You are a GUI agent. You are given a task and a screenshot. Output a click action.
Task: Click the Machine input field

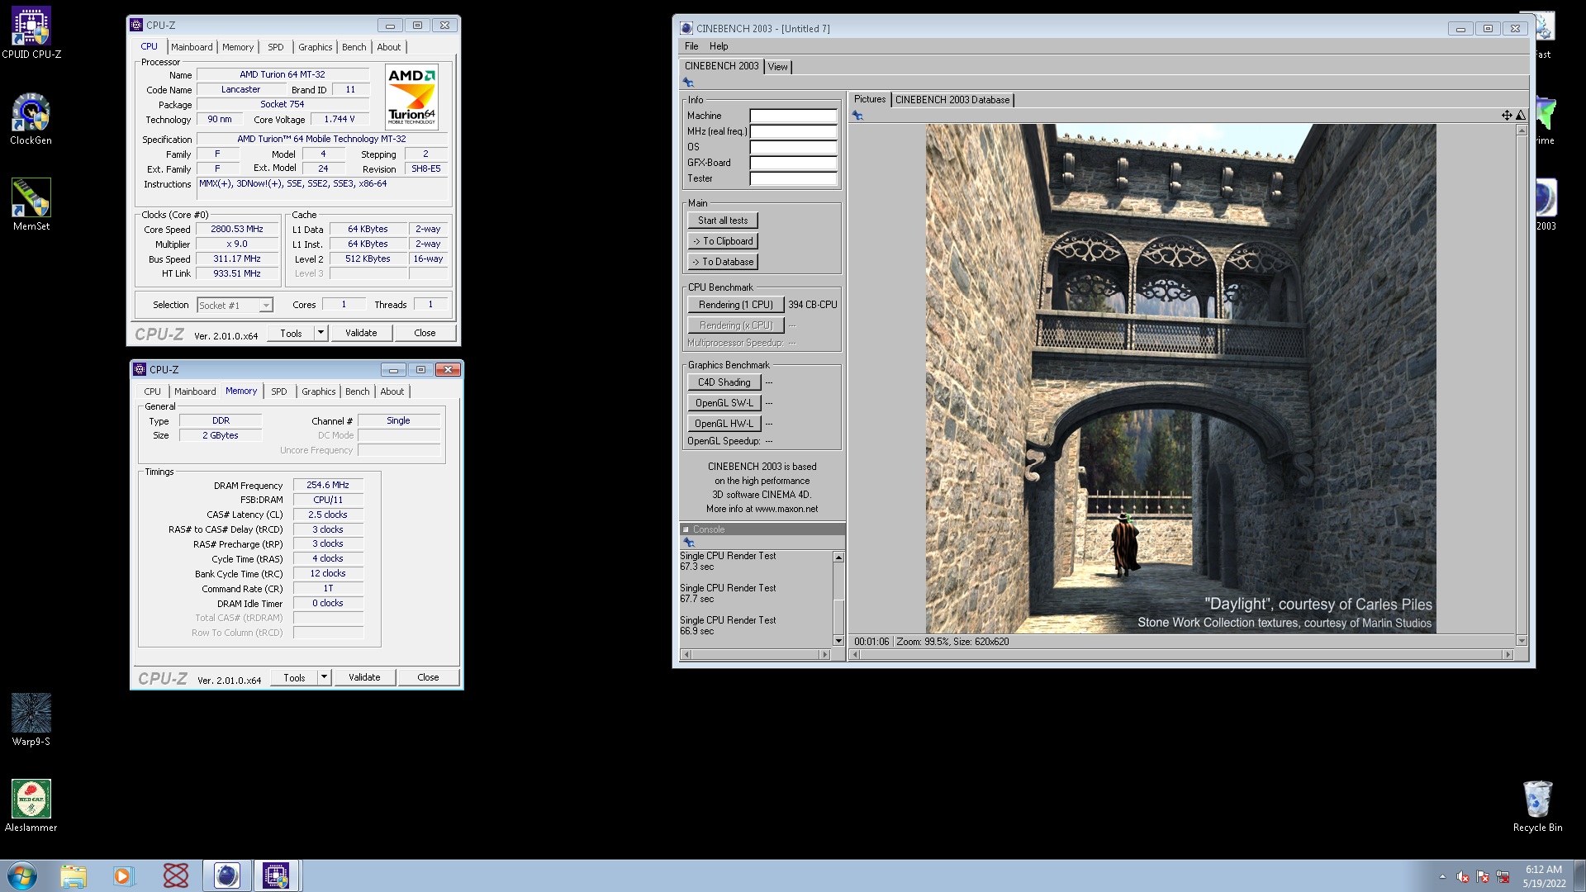tap(793, 116)
